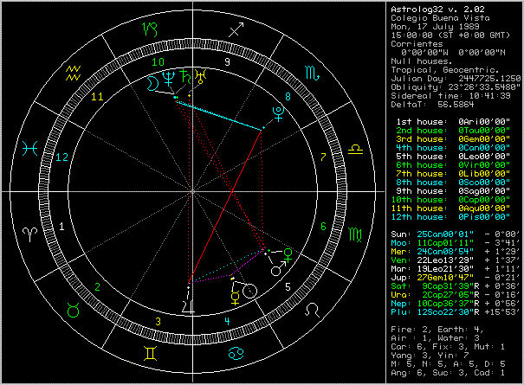The width and height of the screenshot is (524, 385).
Task: Click the 4th house 0Can00'00" row
Action: click(453, 148)
